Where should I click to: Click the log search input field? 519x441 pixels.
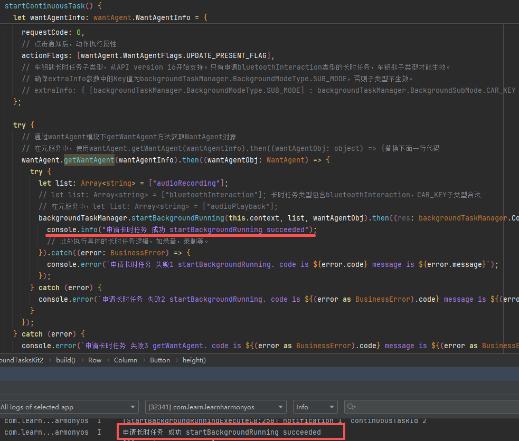431,407
